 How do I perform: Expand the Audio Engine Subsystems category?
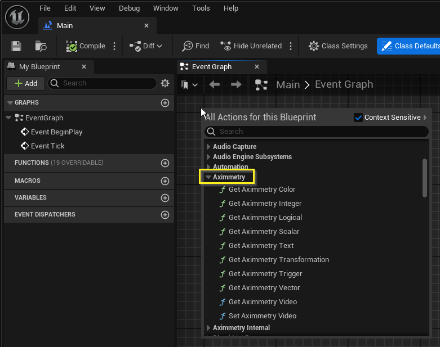point(208,156)
